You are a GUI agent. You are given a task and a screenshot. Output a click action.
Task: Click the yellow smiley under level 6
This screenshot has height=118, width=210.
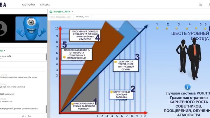[x=205, y=29]
